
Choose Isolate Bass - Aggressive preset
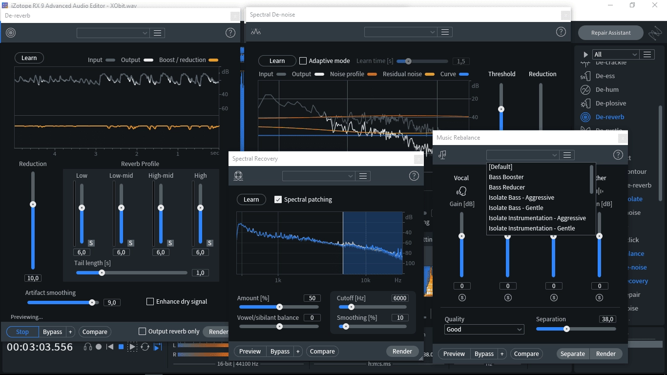539,198
